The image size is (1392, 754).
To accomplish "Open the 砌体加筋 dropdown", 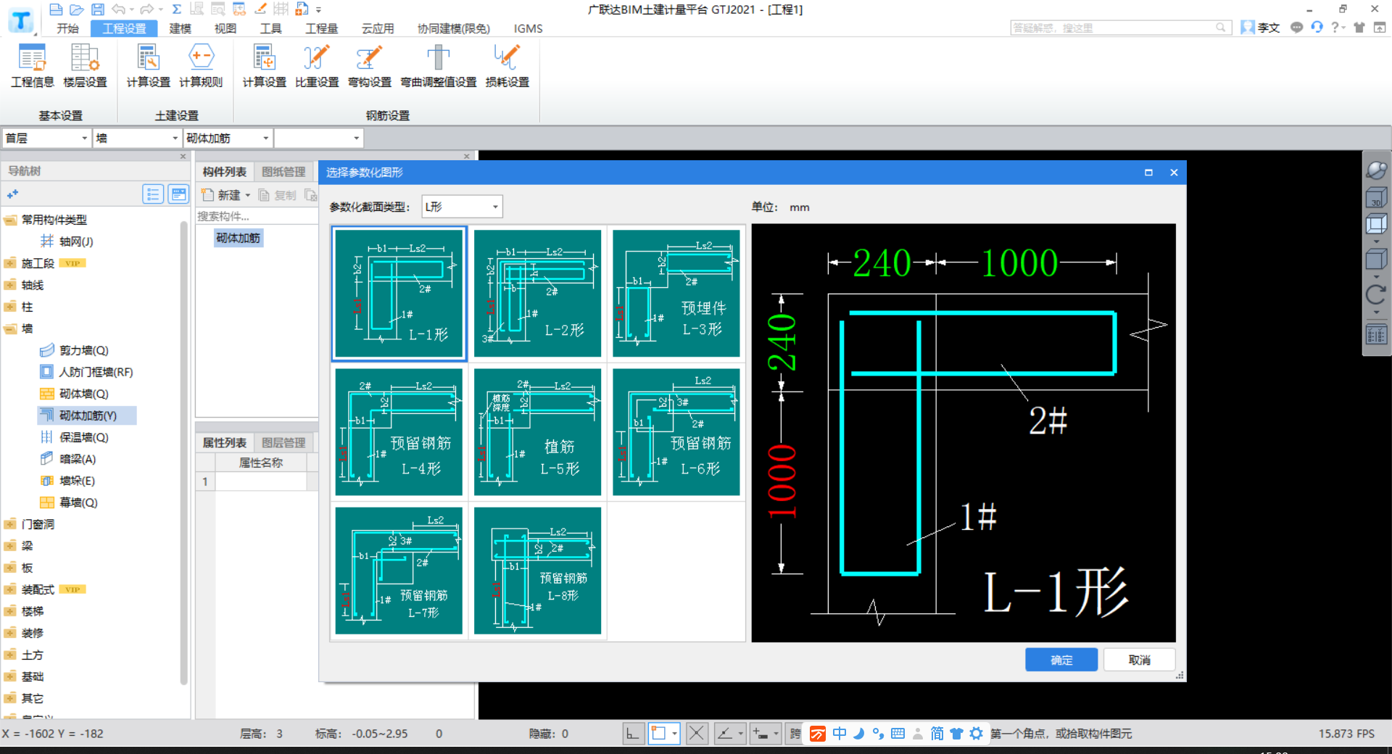I will [228, 138].
